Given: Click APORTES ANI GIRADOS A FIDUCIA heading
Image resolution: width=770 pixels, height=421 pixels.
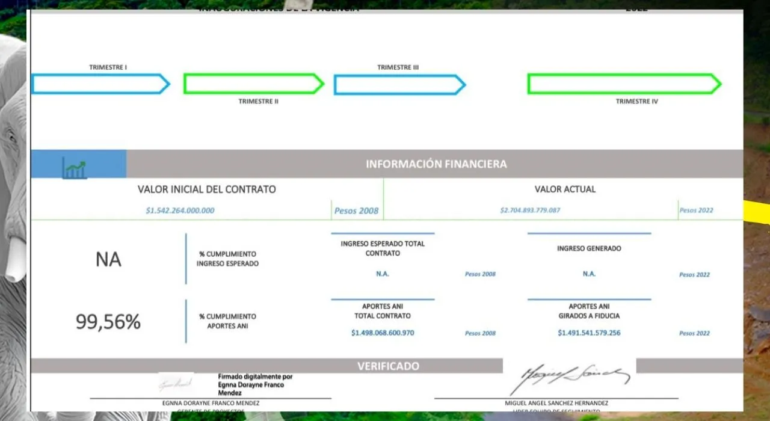Looking at the screenshot, I should click(x=589, y=311).
